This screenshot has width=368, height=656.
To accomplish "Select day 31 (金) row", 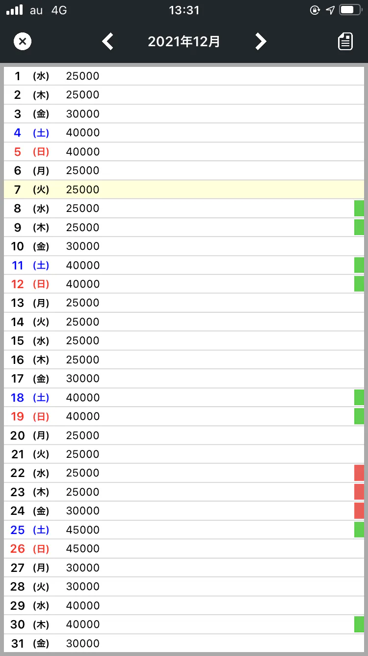I will (x=184, y=643).
